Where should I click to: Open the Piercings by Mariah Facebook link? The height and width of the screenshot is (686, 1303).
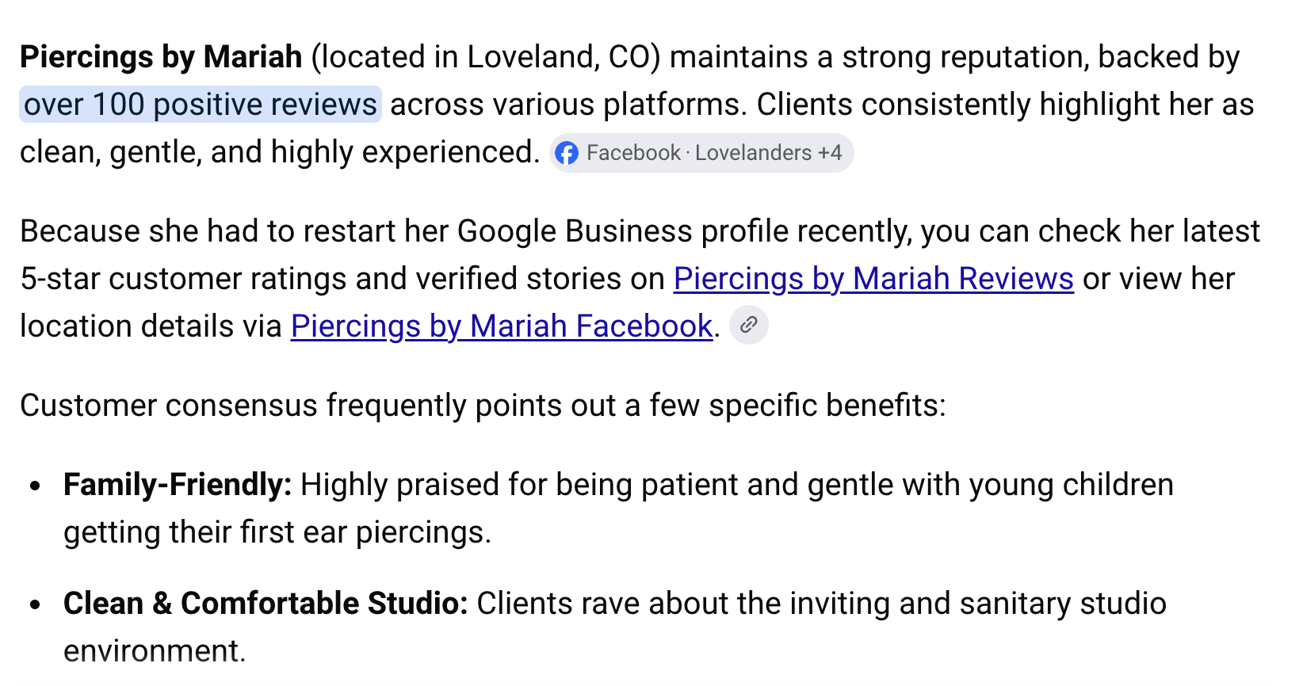(502, 326)
